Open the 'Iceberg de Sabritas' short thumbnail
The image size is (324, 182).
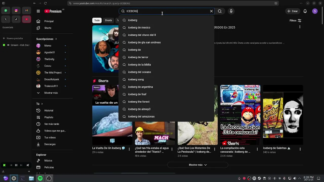pos(283,115)
